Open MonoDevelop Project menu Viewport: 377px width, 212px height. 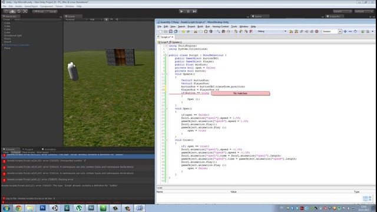tap(191, 26)
